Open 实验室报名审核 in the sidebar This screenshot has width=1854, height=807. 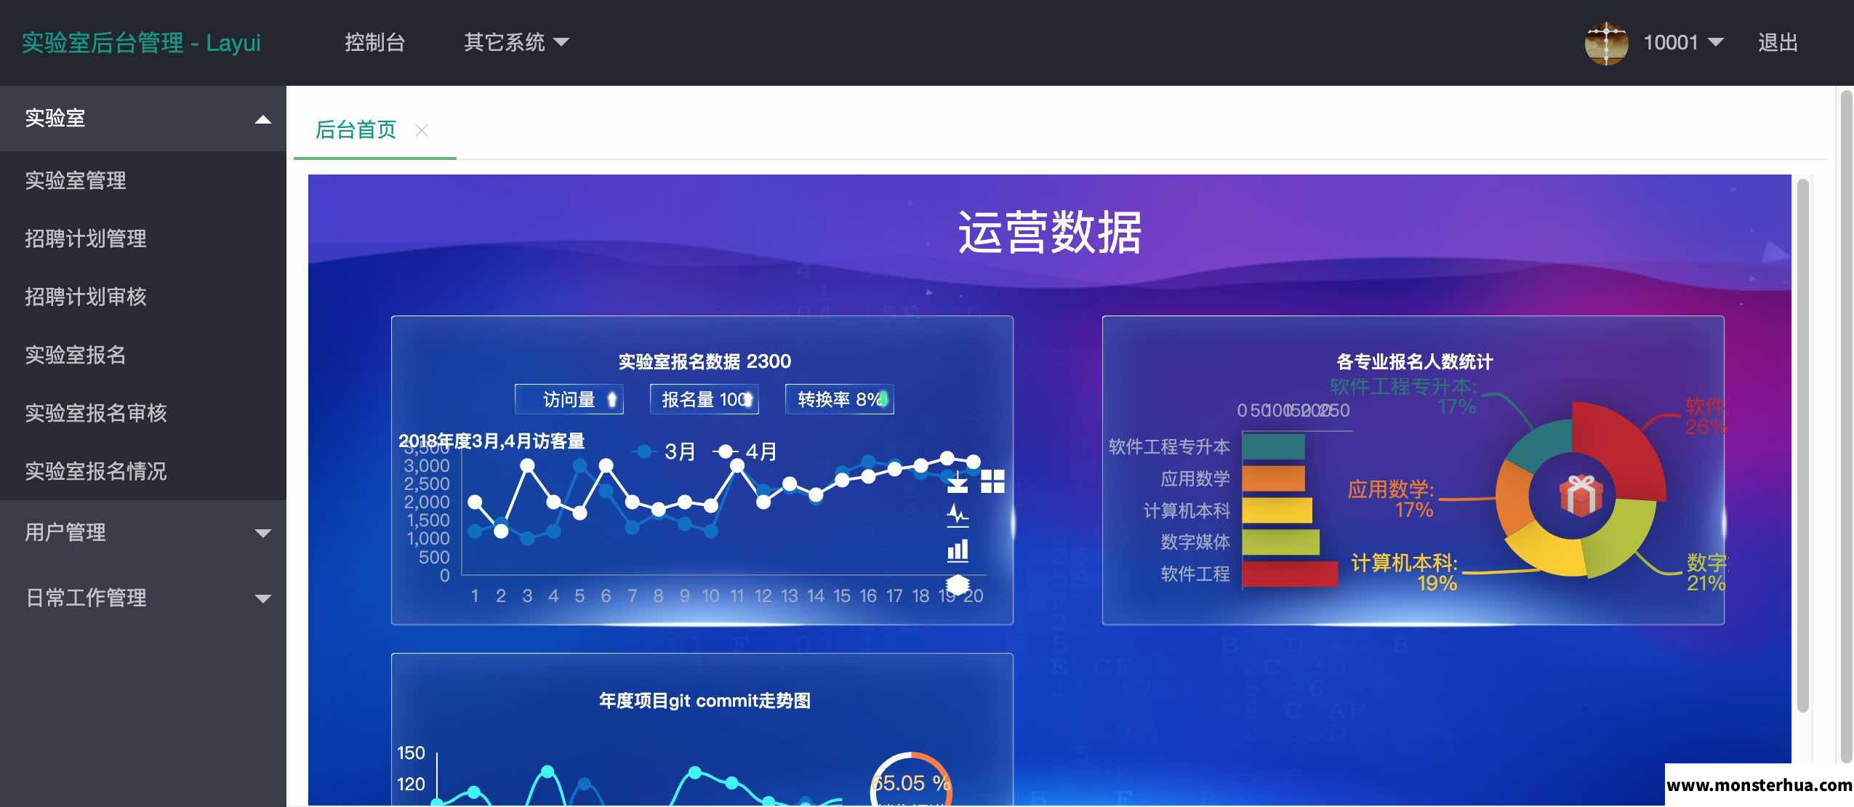(143, 413)
